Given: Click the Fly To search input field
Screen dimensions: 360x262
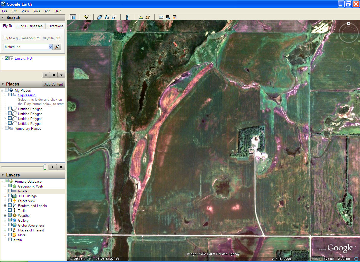Looking at the screenshot, I should pos(26,47).
